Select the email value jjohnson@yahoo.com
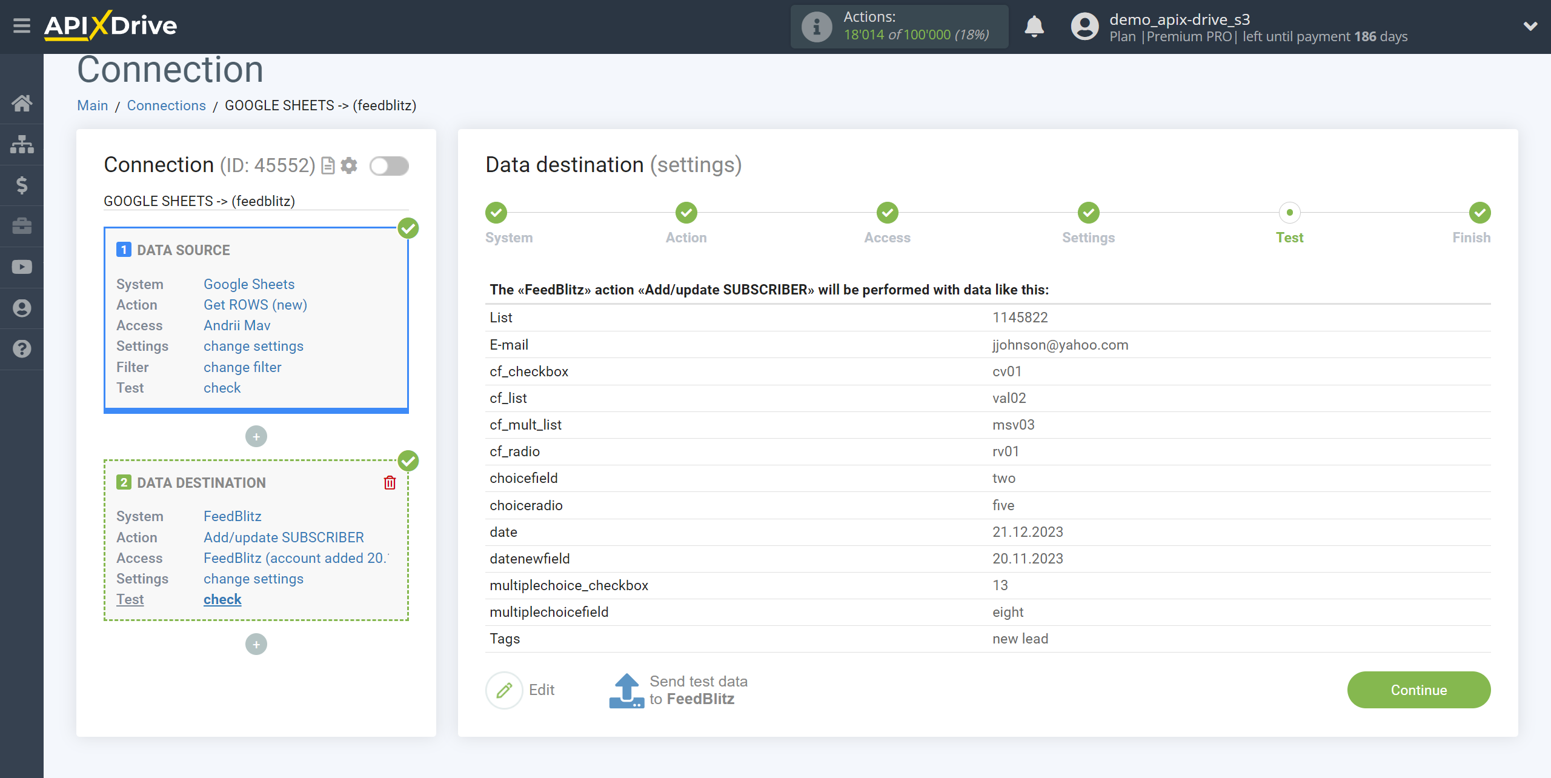 tap(1060, 345)
